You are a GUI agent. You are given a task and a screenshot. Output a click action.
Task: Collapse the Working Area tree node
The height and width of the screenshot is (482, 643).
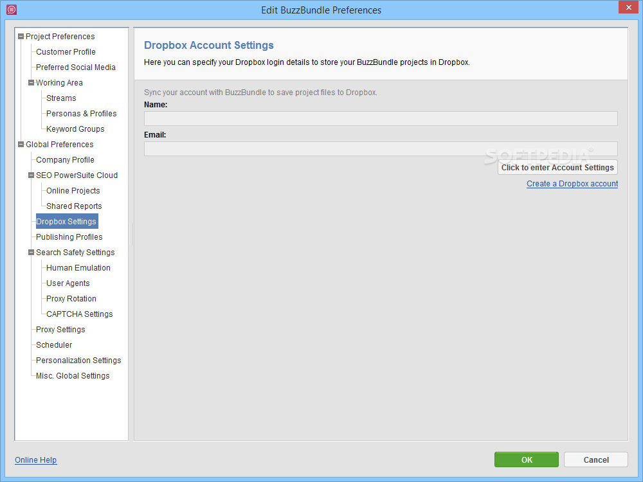pos(31,82)
